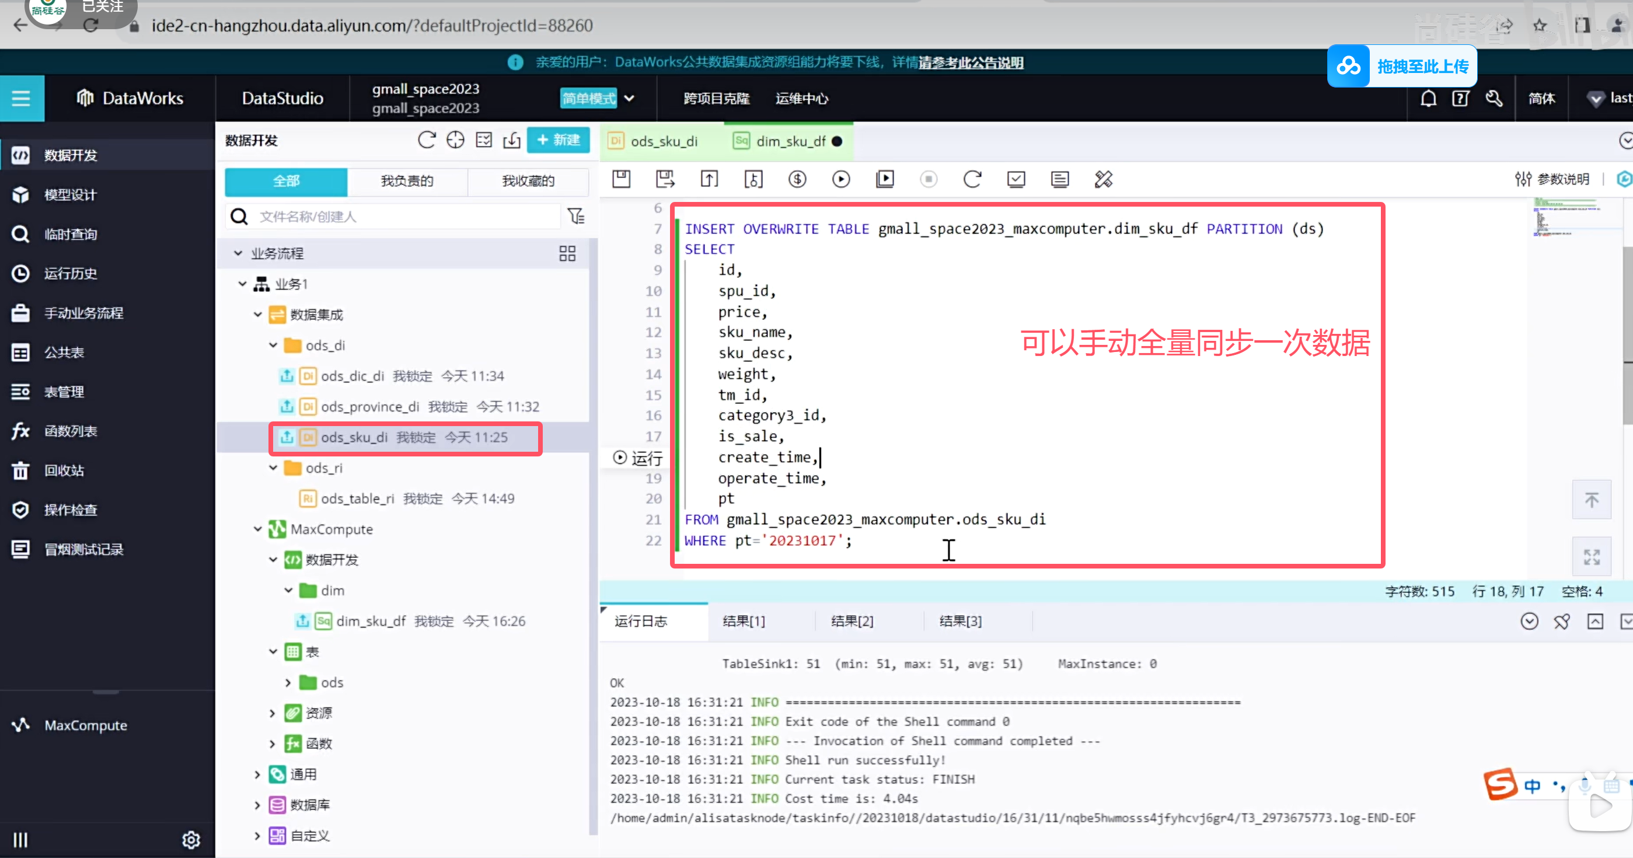Open the filter icon beside search box
This screenshot has height=858, width=1633.
click(x=575, y=216)
